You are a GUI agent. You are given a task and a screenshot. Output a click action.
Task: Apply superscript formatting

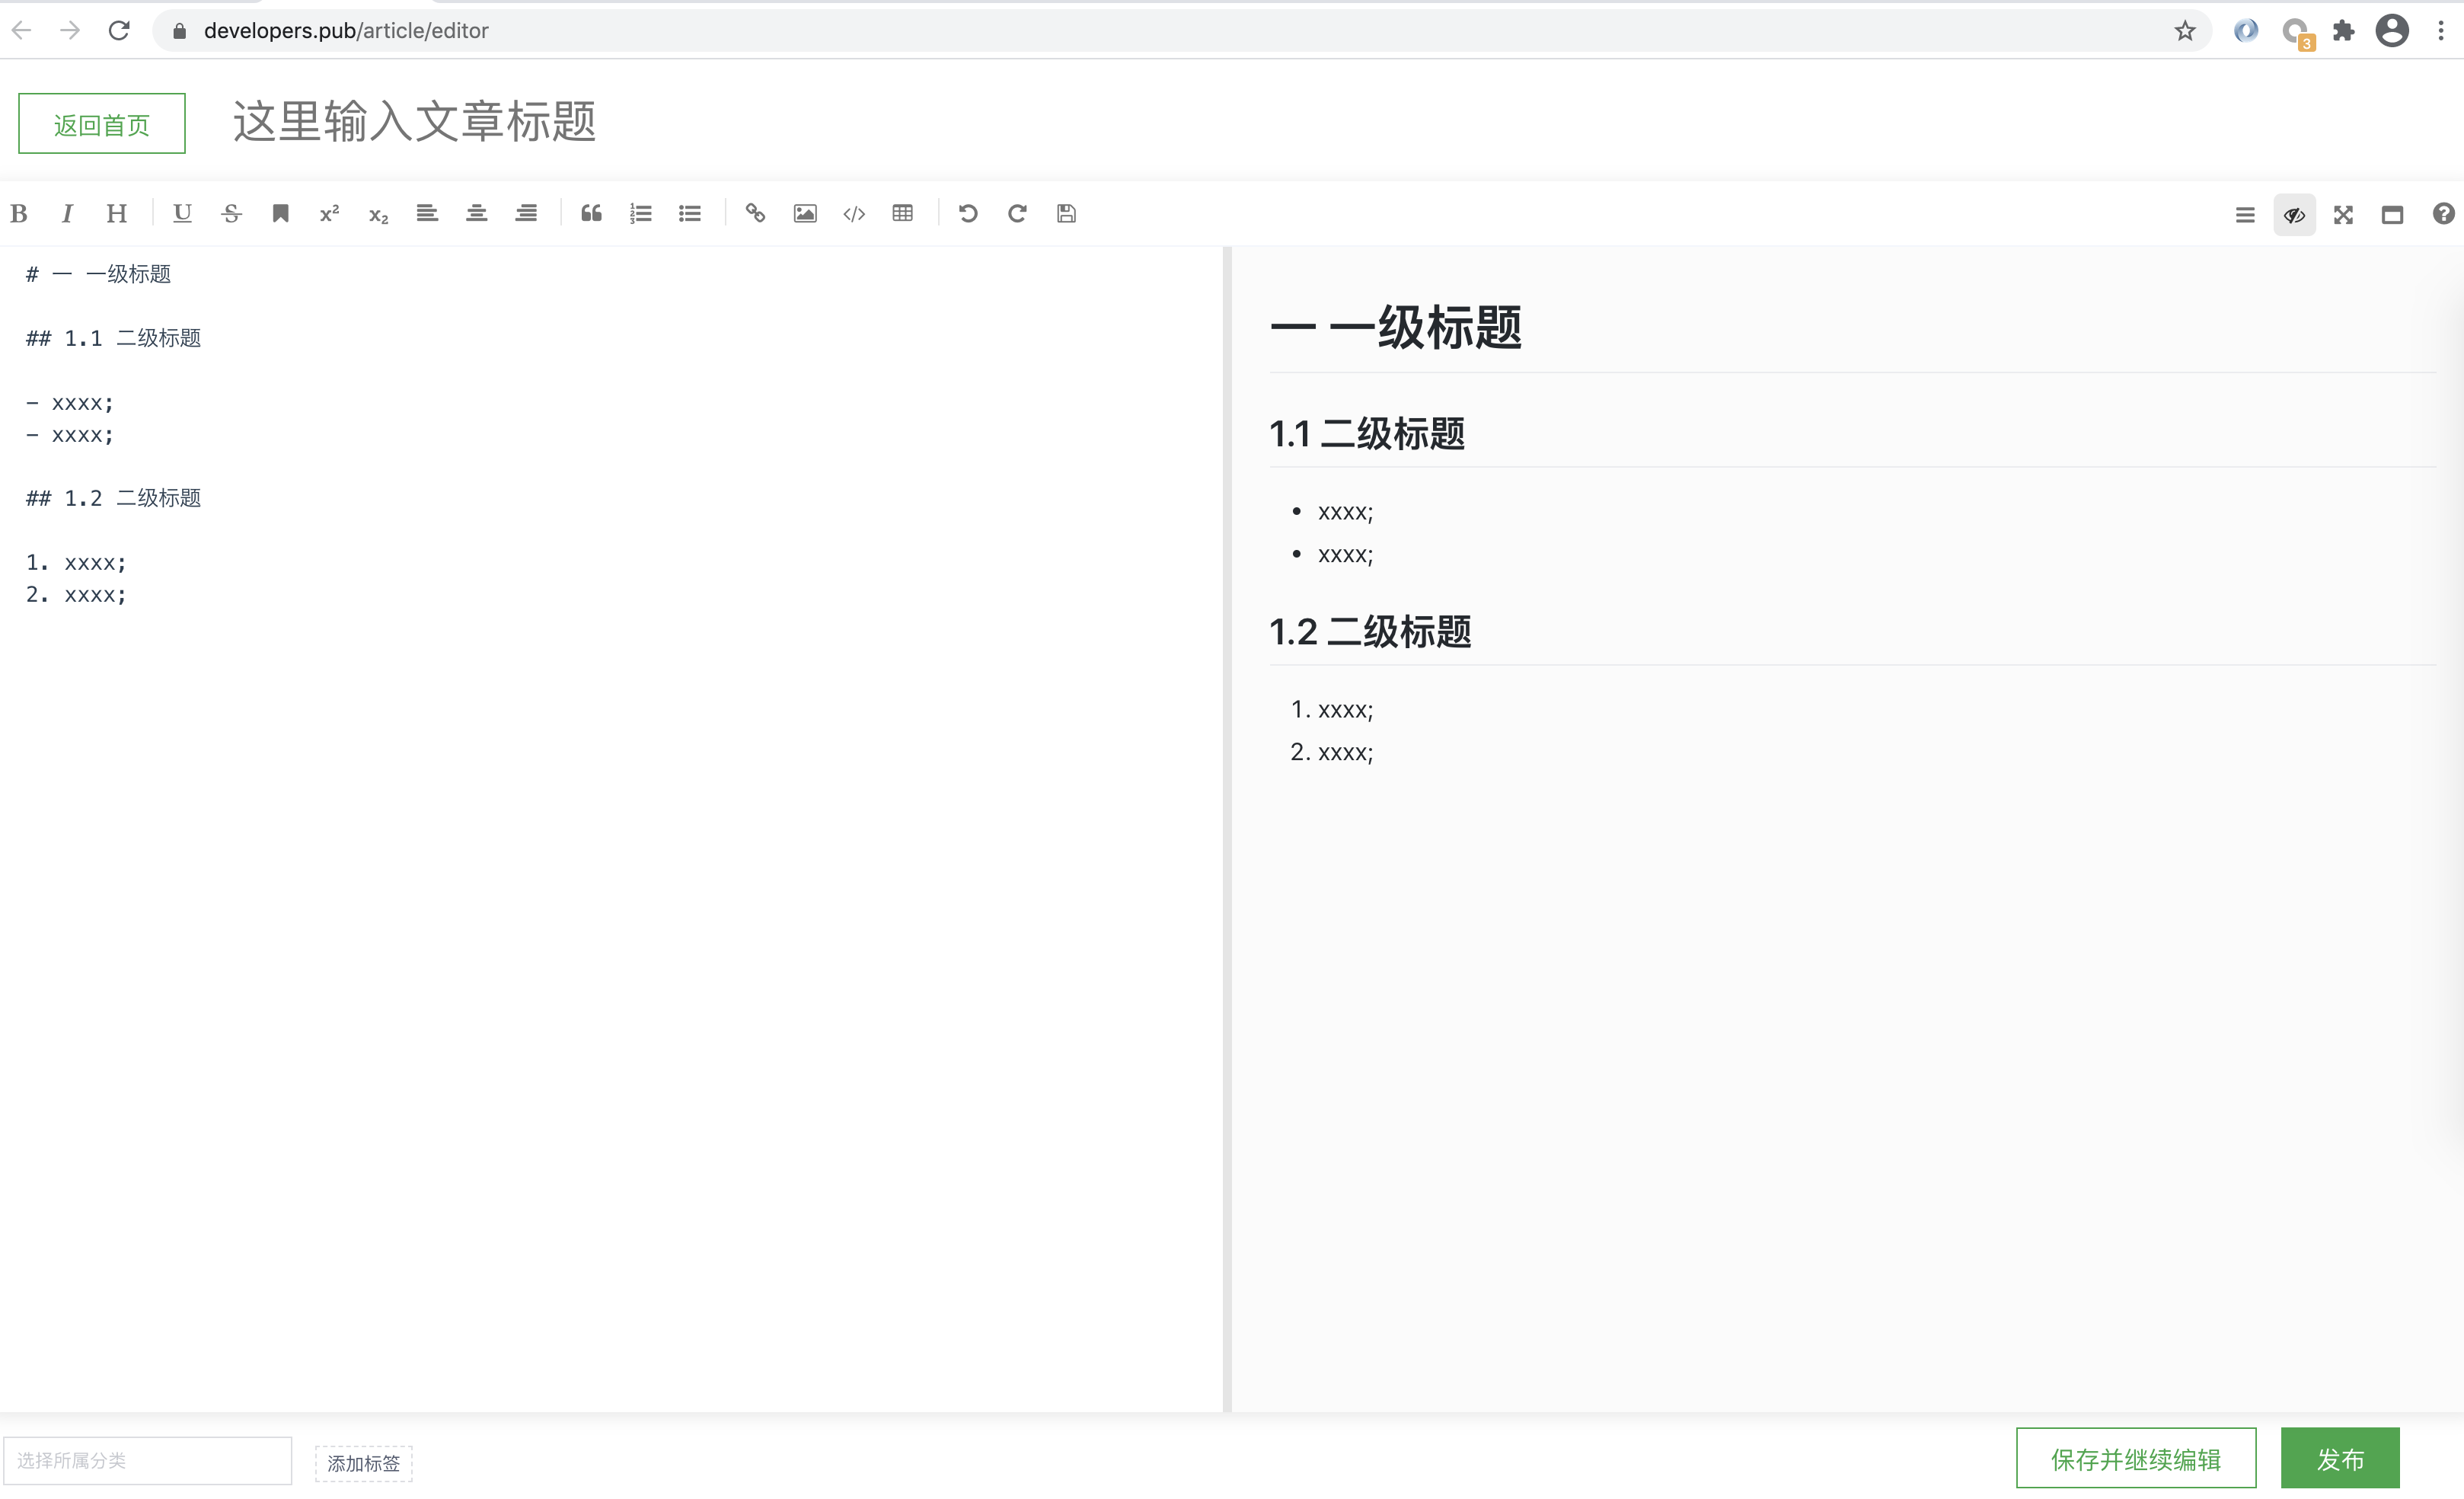coord(329,213)
